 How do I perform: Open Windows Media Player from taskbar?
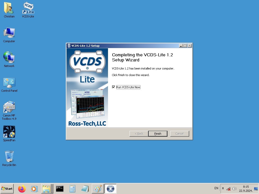tap(34, 189)
